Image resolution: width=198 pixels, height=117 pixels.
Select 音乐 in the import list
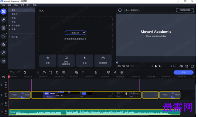click(x=21, y=22)
